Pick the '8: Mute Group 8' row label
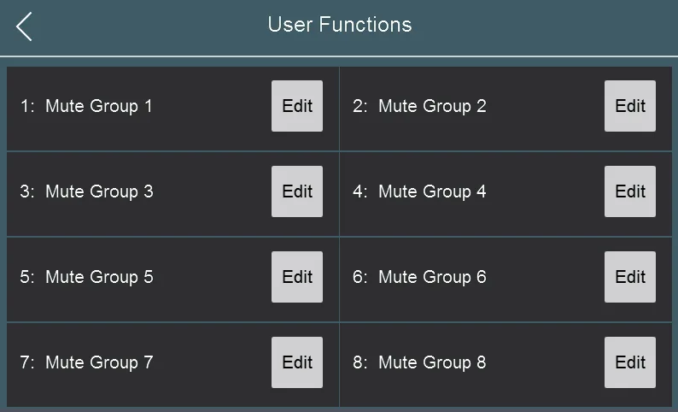 coord(419,362)
